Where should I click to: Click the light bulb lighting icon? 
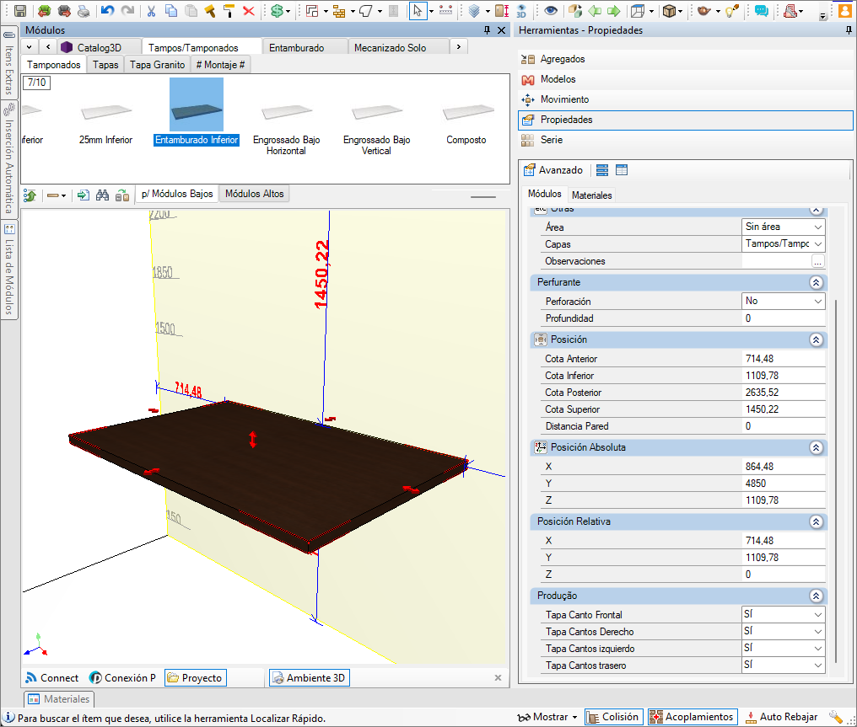[x=732, y=11]
